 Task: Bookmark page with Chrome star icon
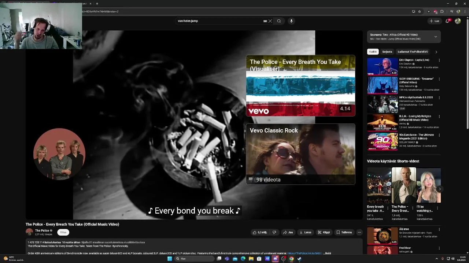pyautogui.click(x=420, y=11)
